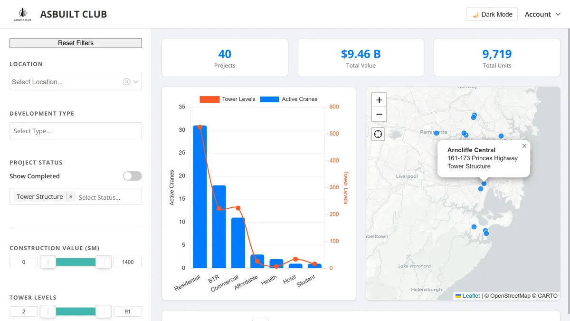Click the Arncliffe Central map marker
This screenshot has height=321, width=570.
coord(484,183)
